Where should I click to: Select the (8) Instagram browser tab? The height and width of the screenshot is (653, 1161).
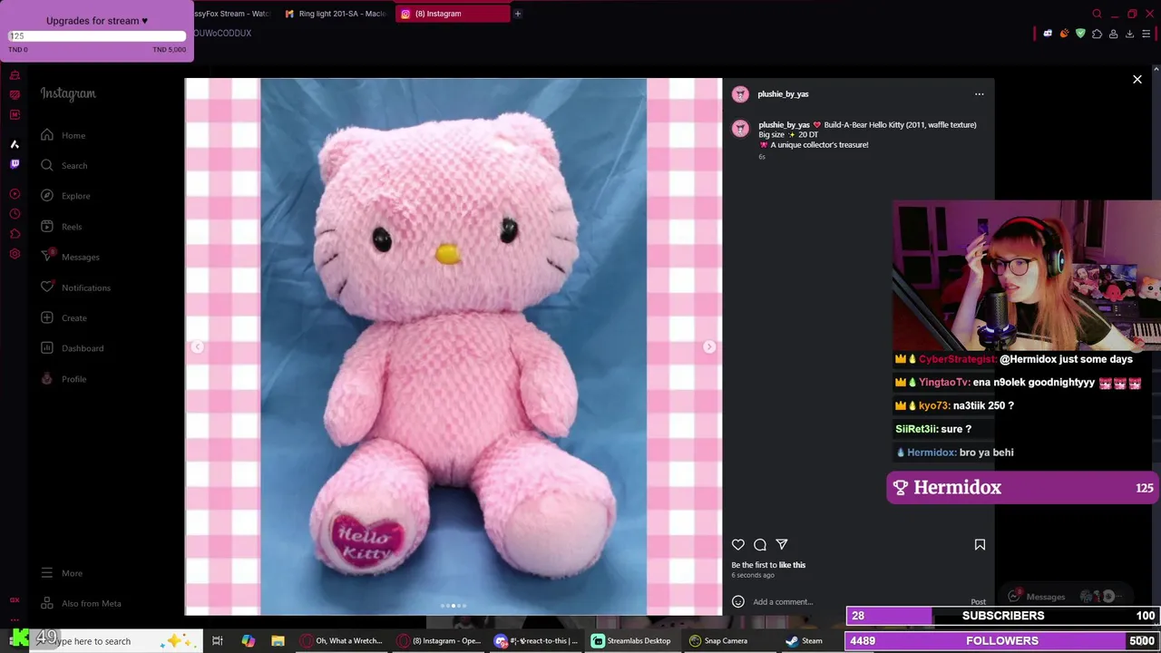tap(451, 14)
